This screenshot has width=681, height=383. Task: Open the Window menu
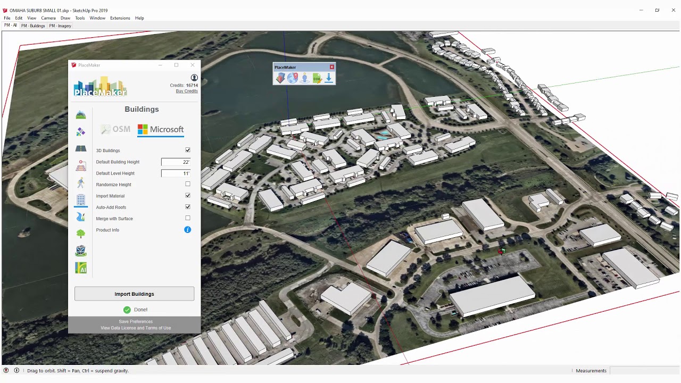(x=97, y=18)
